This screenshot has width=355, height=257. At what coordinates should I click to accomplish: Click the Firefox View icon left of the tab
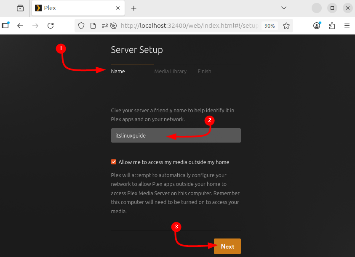click(x=20, y=8)
